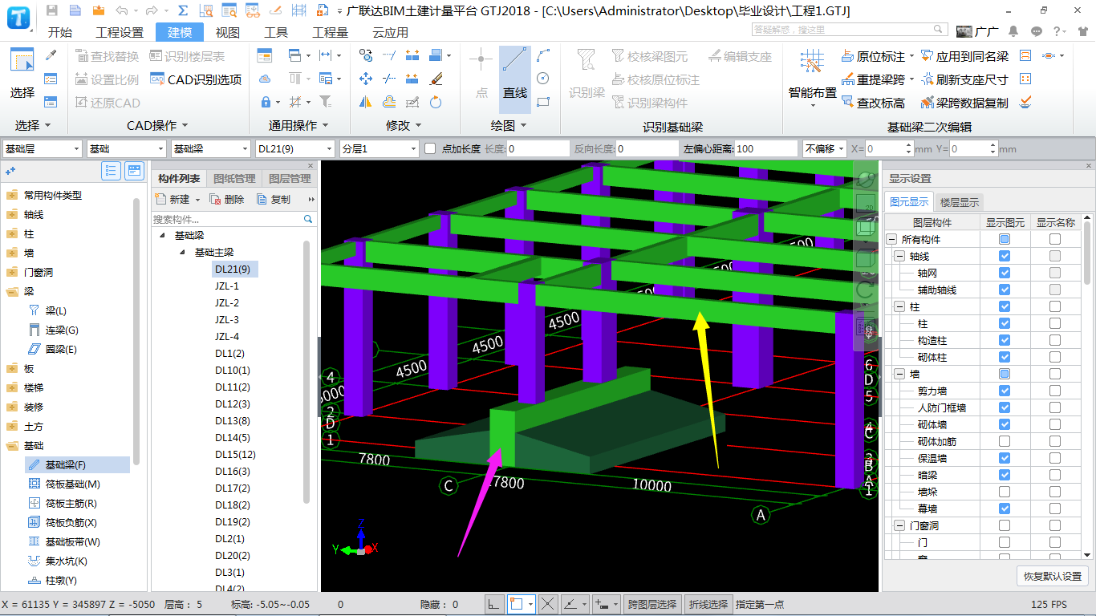Click the 梁跨数据复制 tool
This screenshot has height=616, width=1096.
(x=964, y=103)
